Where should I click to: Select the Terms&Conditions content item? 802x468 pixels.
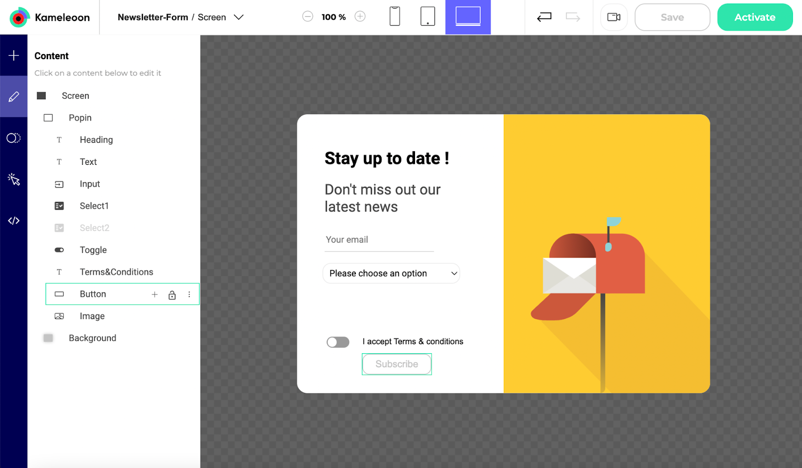116,272
